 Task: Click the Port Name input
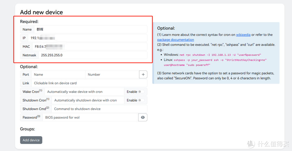point(58,74)
